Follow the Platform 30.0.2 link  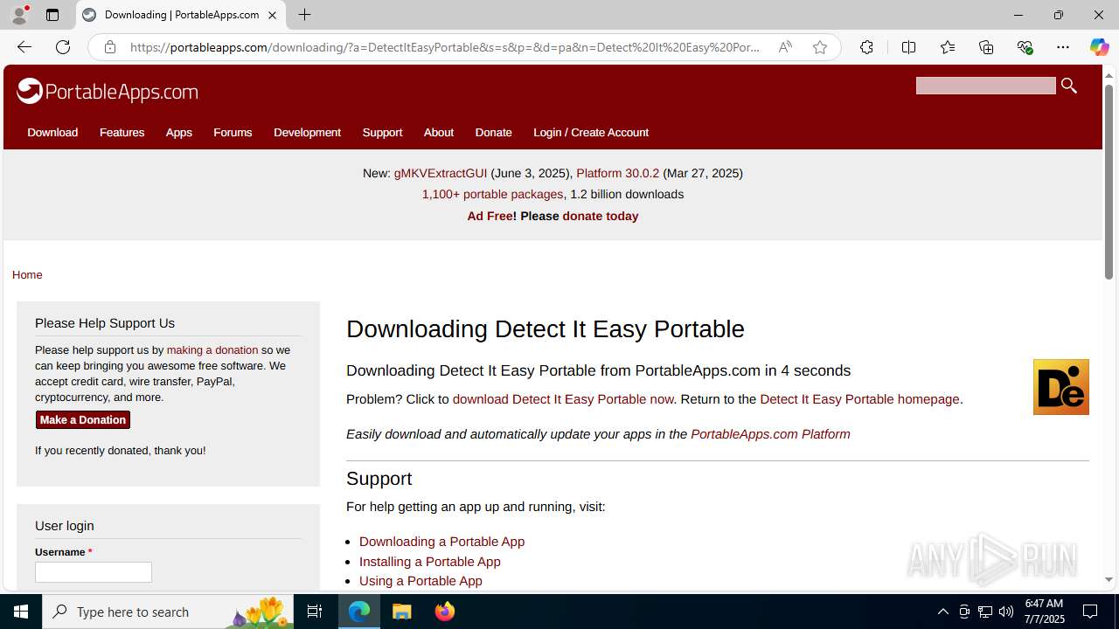pos(617,173)
